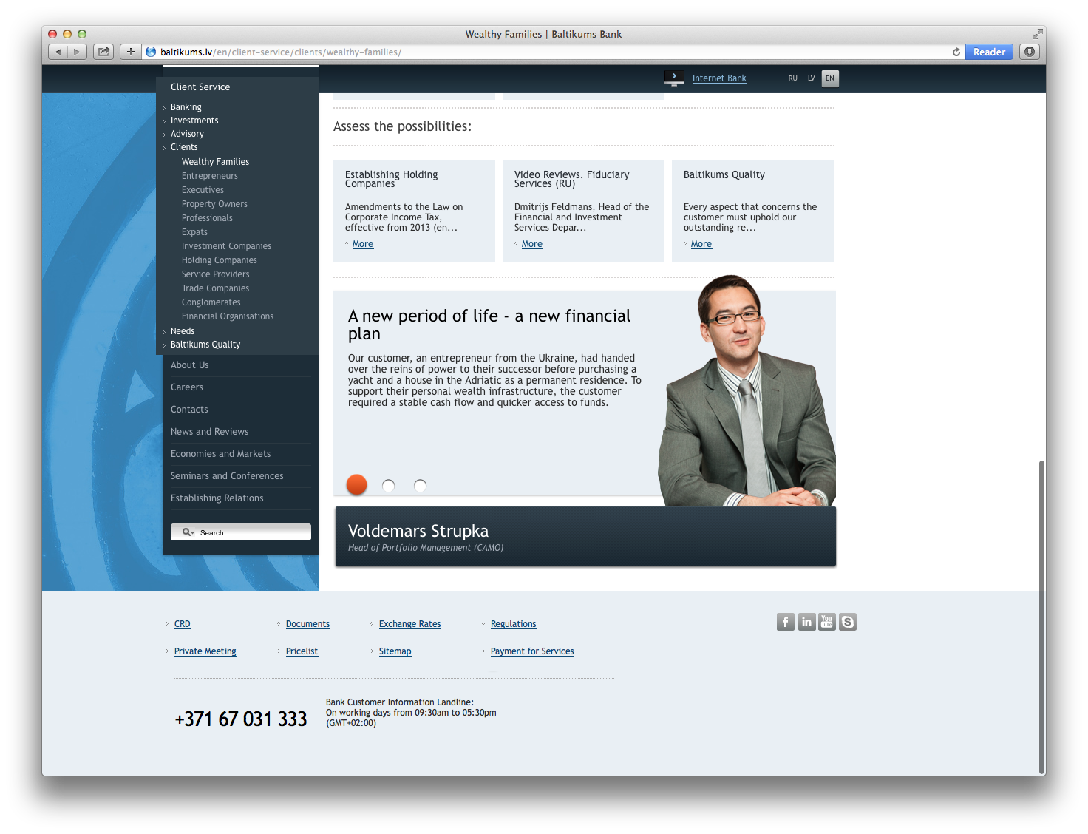Switch language to LV
The image size is (1088, 834).
(812, 78)
